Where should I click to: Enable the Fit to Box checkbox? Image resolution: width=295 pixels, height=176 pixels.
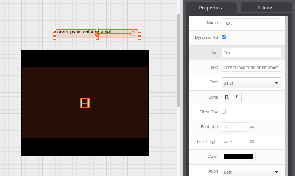pyautogui.click(x=224, y=112)
